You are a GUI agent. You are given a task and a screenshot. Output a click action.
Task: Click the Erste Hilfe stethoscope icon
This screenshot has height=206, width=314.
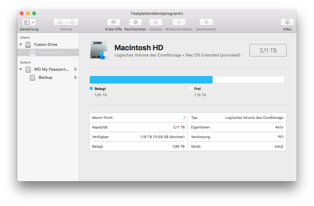pos(114,22)
